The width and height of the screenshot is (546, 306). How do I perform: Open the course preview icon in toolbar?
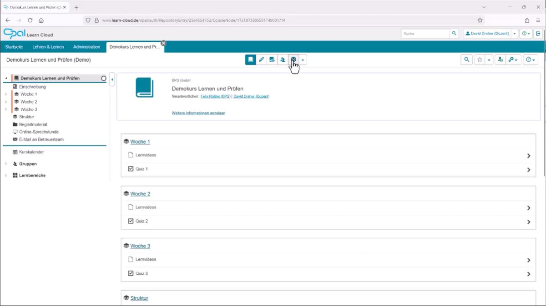tap(272, 59)
